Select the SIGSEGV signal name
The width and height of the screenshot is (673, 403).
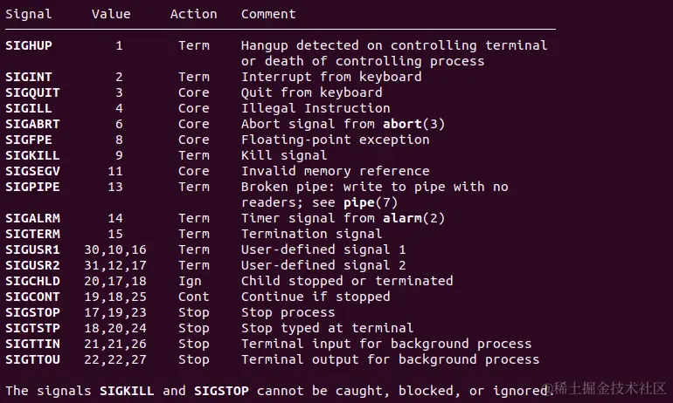pos(32,171)
